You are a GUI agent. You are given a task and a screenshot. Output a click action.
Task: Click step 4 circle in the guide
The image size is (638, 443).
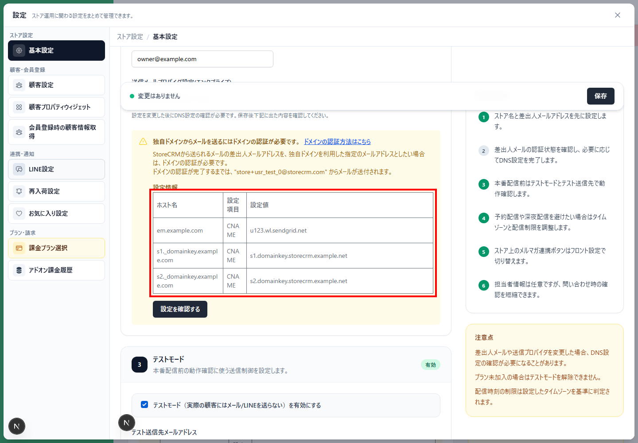tap(484, 218)
